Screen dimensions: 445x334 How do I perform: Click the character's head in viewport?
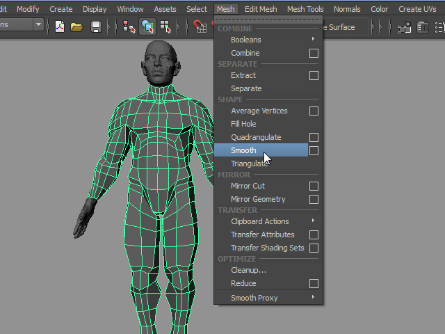[x=159, y=61]
